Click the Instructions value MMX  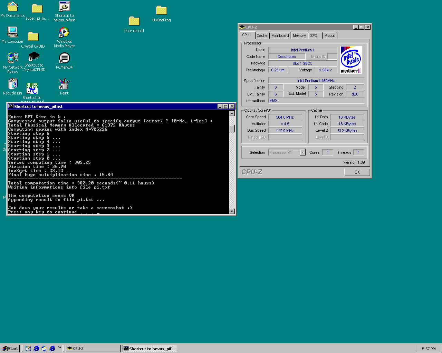[x=316, y=101]
